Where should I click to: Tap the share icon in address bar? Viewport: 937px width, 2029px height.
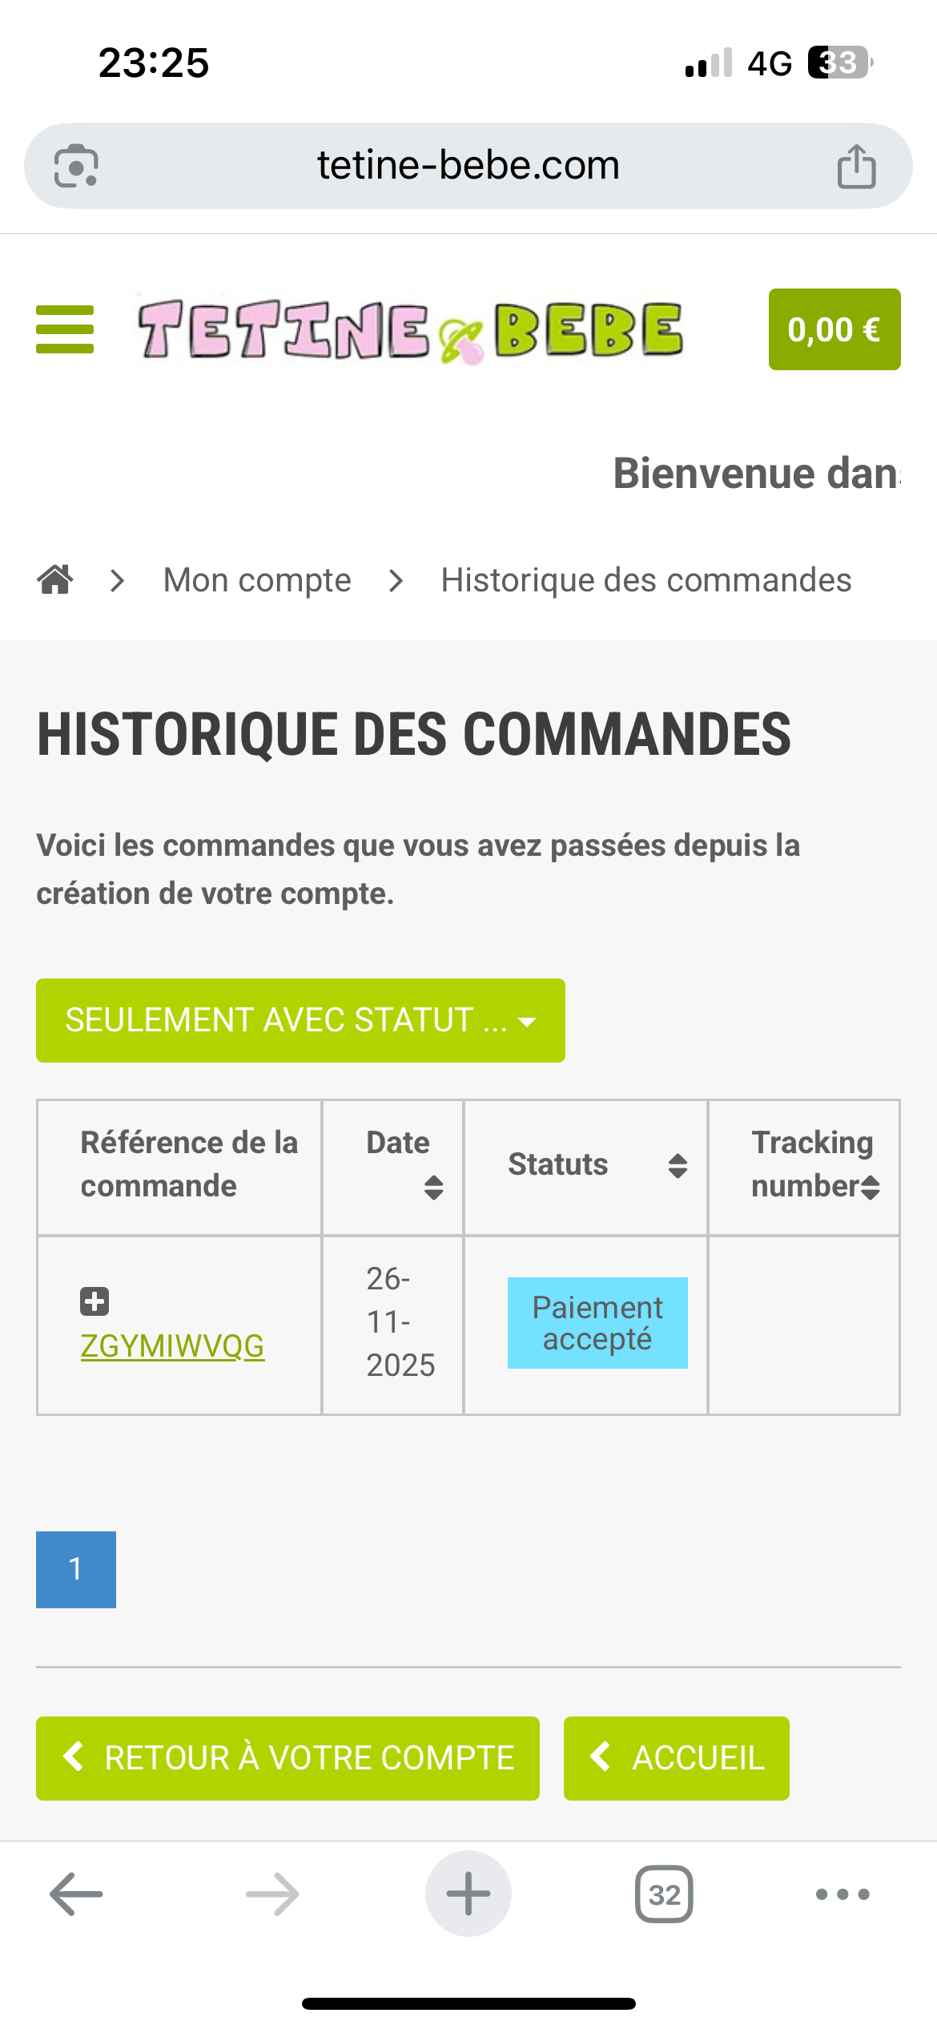pyautogui.click(x=856, y=166)
